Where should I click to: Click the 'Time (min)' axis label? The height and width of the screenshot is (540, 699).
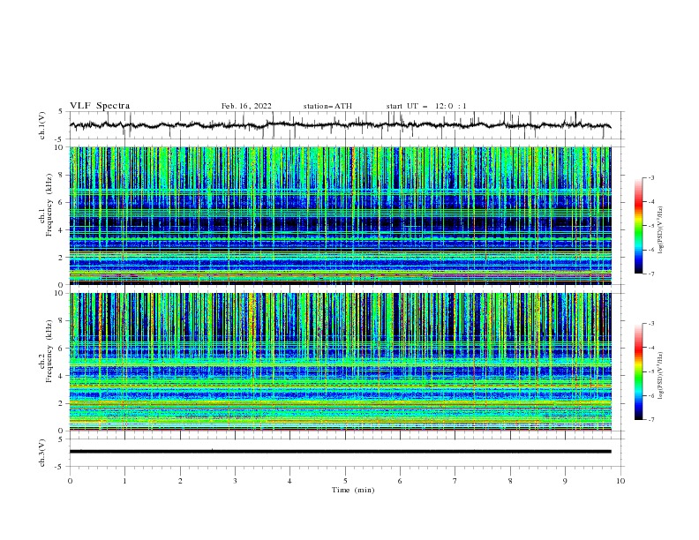click(x=353, y=490)
